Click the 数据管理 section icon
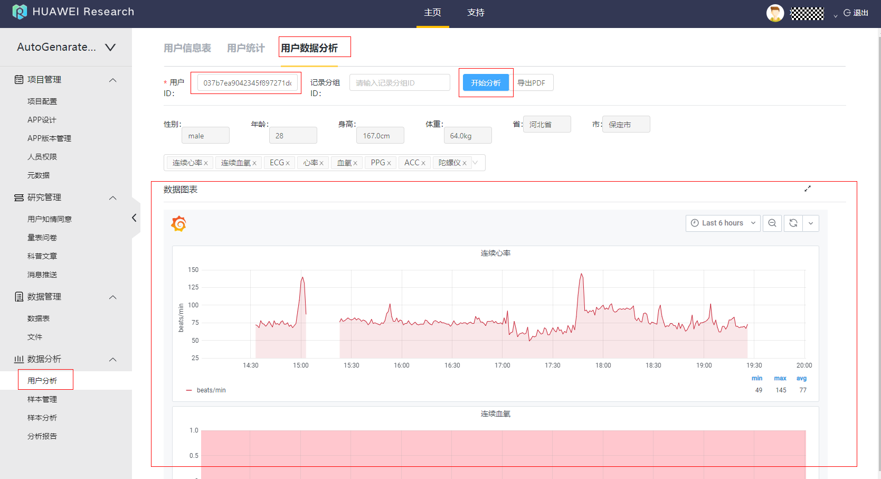This screenshot has height=479, width=881. [x=19, y=297]
